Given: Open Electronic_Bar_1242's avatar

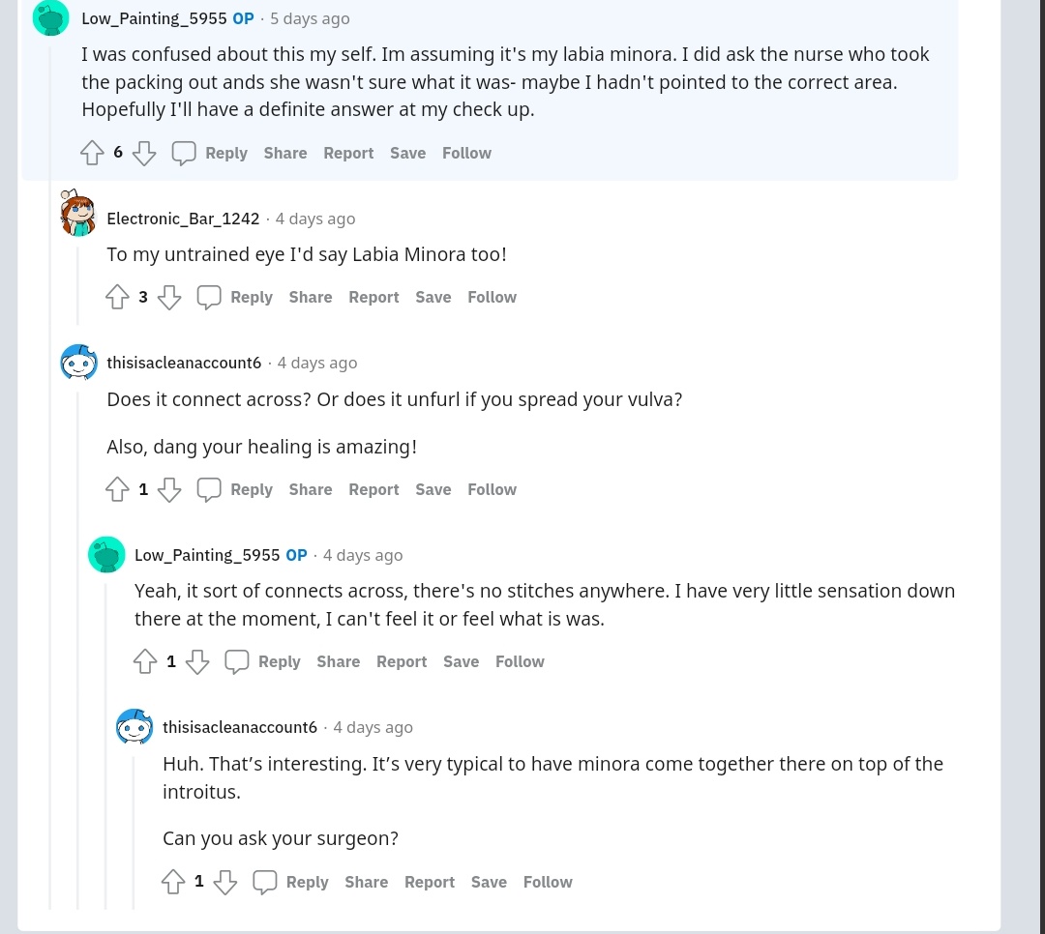Looking at the screenshot, I should tap(78, 214).
